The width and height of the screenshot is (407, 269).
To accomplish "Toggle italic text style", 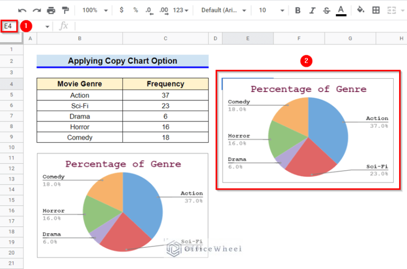I will click(312, 10).
